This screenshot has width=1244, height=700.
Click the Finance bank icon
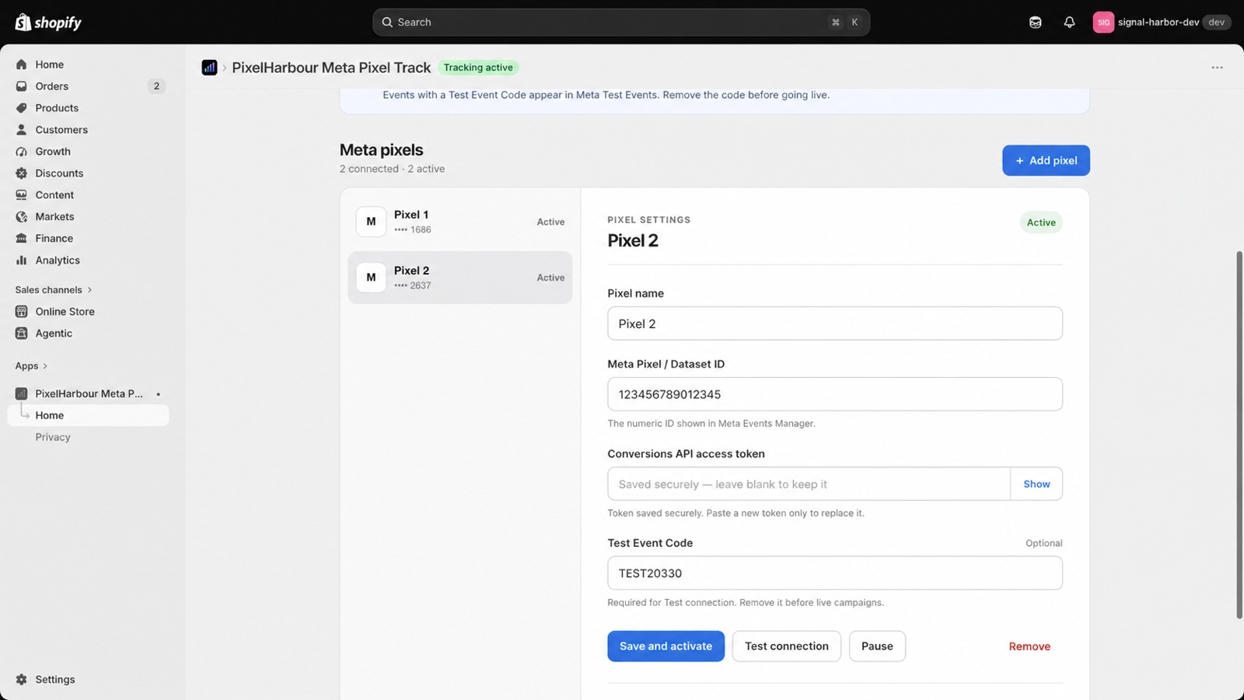pos(22,239)
